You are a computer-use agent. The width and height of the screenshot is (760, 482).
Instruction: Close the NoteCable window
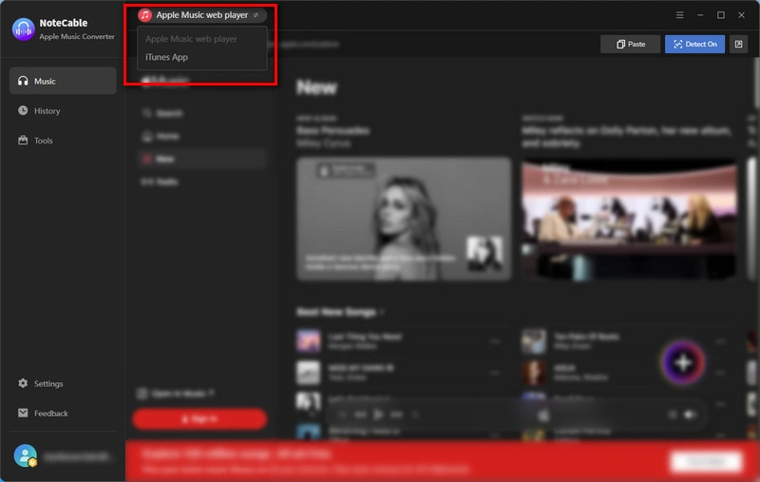(742, 15)
